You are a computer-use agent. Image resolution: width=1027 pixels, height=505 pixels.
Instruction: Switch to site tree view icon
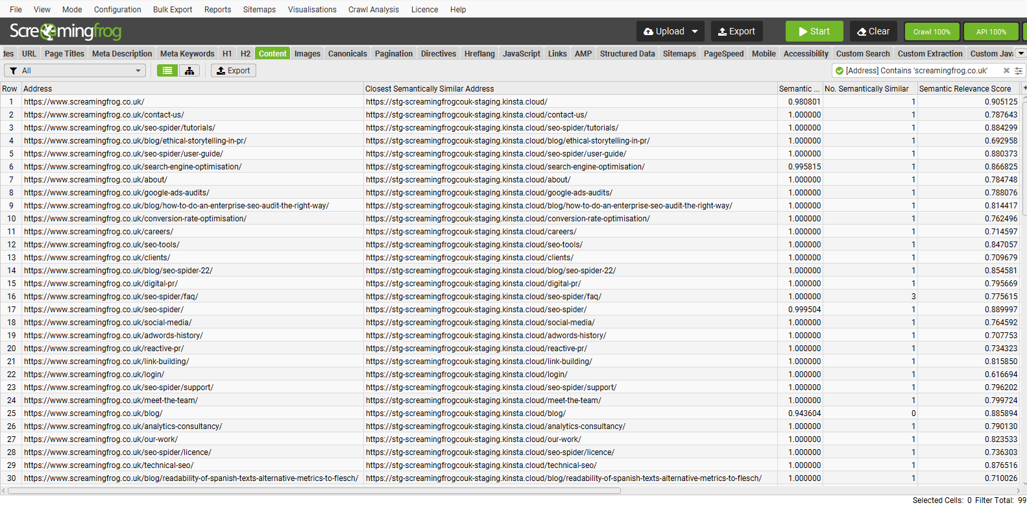(189, 71)
